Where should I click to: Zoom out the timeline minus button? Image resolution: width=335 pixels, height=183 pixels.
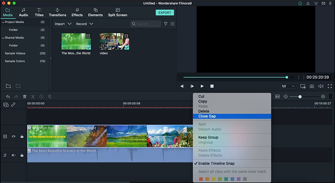(x=285, y=97)
